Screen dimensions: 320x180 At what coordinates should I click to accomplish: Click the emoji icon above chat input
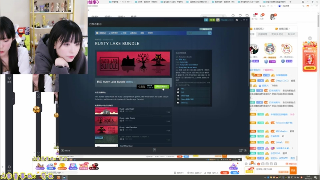pyautogui.click(x=246, y=164)
